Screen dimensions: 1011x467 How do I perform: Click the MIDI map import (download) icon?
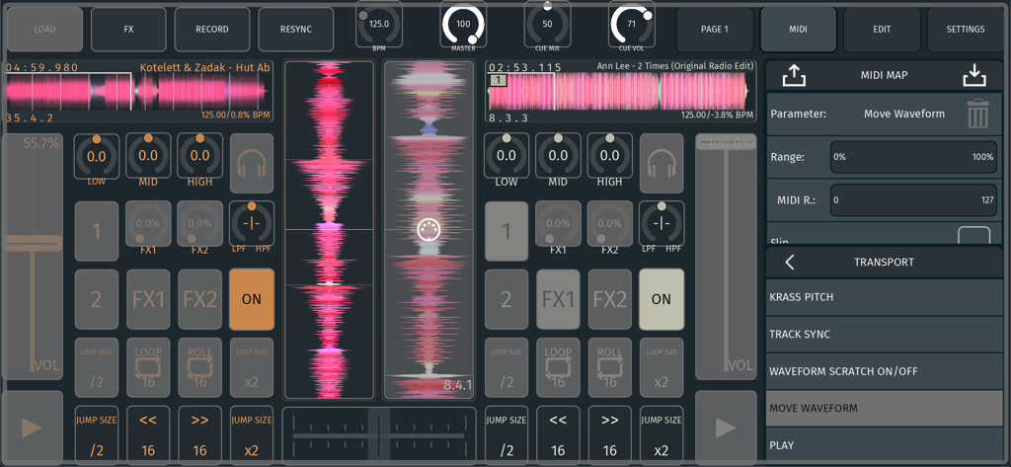[x=974, y=75]
